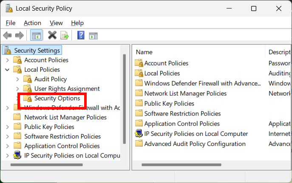Select Audit Policy tree label

point(51,79)
